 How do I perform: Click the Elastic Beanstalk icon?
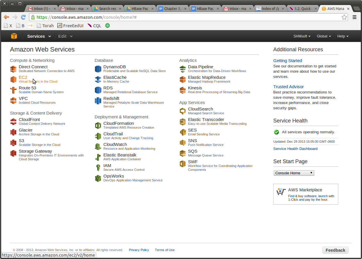(98, 157)
